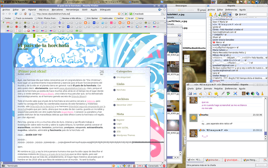Switch to virtual desktop 3 in pager

point(226,2)
